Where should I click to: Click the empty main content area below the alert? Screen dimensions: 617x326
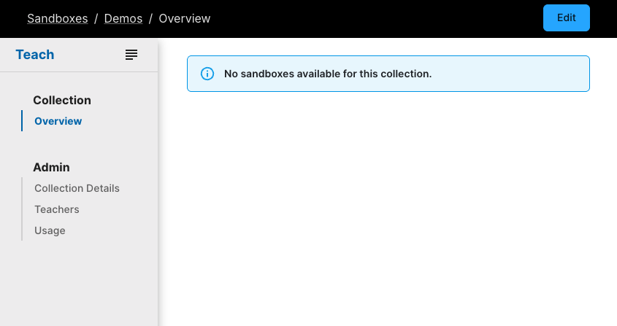tap(387, 211)
